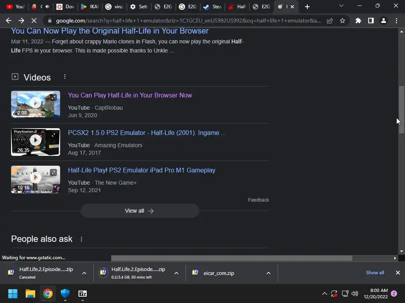
Task: Click the horizontal scrollbar thumb
Action: click(x=232, y=258)
